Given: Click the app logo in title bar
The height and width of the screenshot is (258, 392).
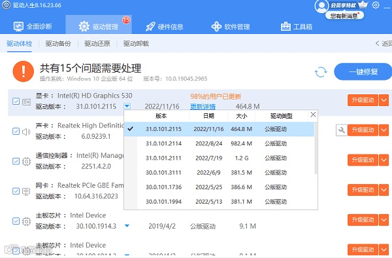Looking at the screenshot, I should (x=6, y=5).
